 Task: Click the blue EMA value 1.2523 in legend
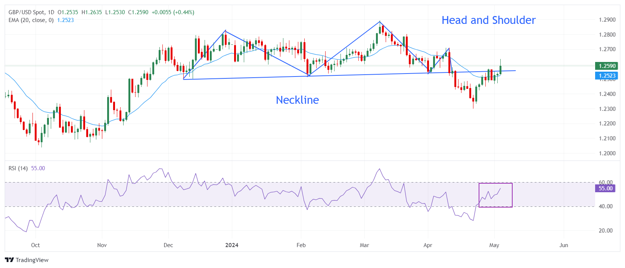pos(65,20)
